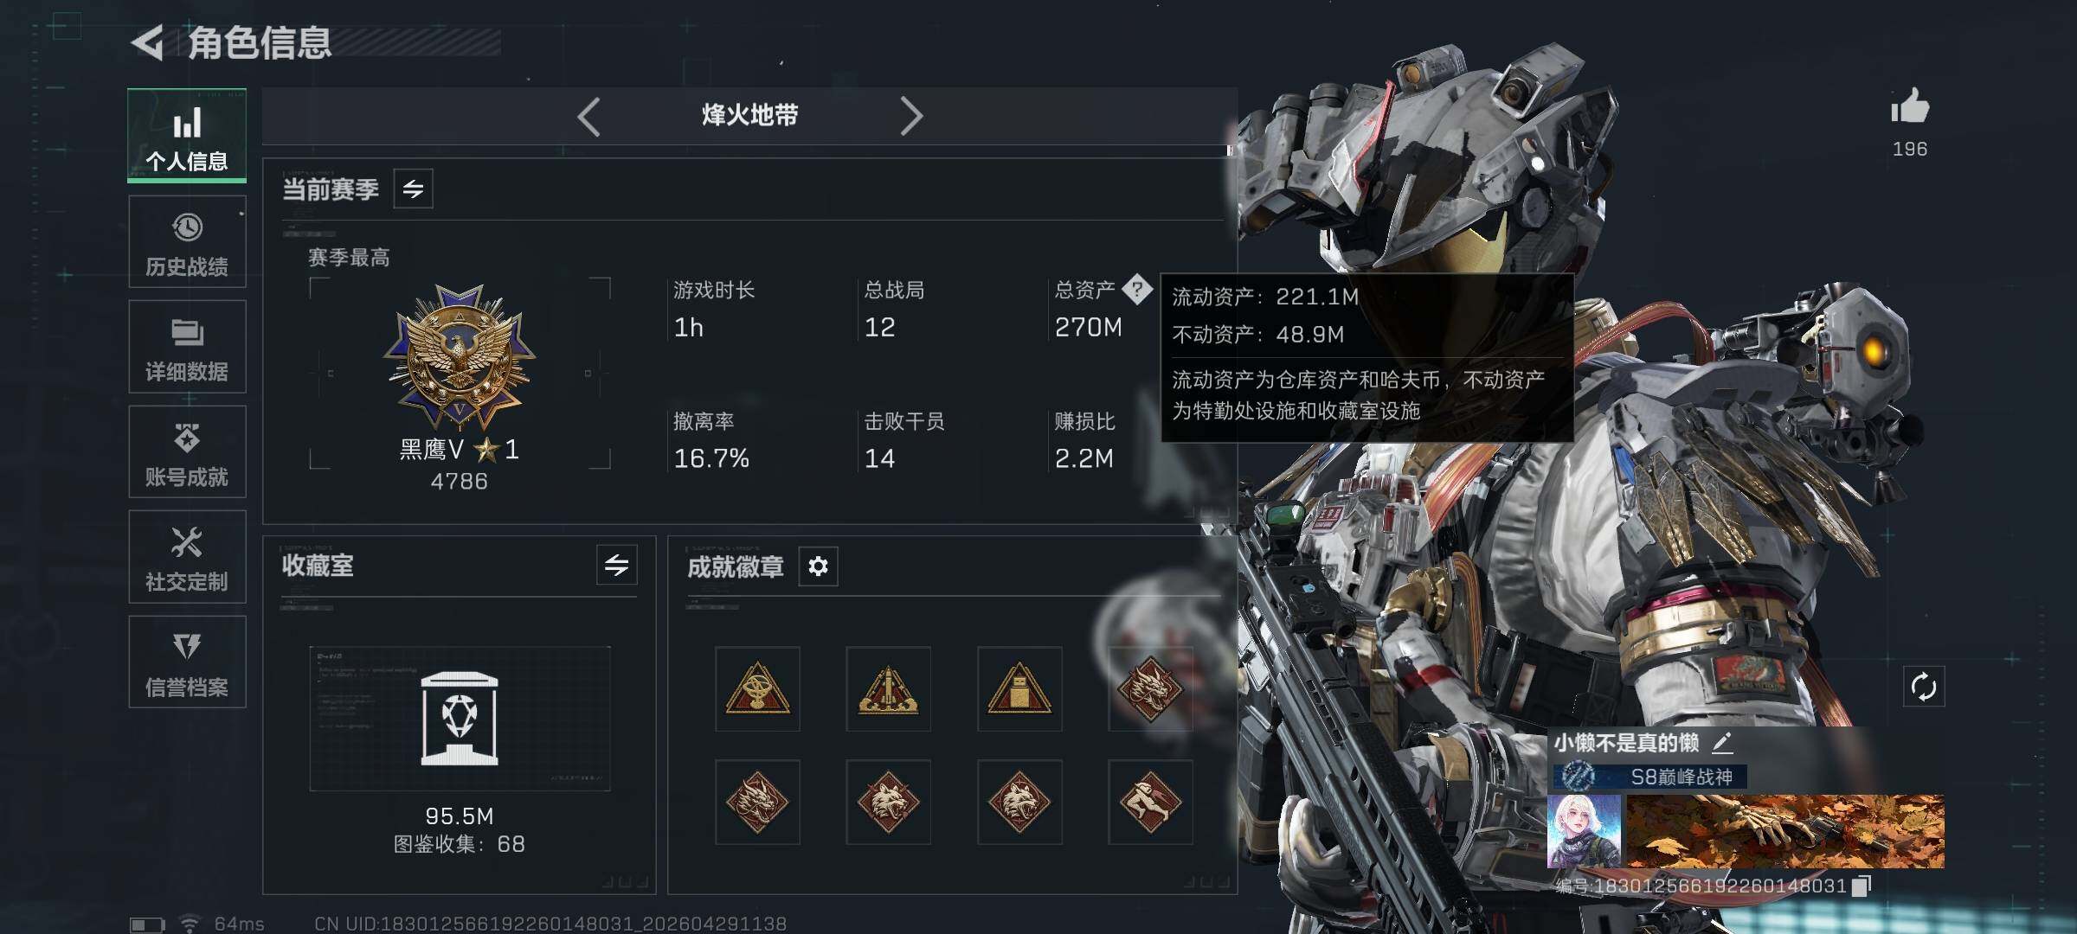Viewport: 2077px width, 934px height.
Task: Open the 账号成就 tab
Action: click(187, 451)
